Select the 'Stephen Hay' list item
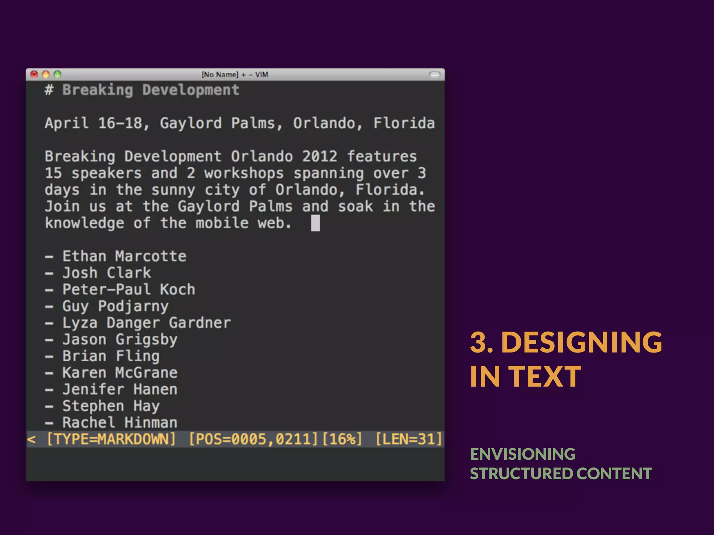Viewport: 714px width, 535px height. (102, 406)
